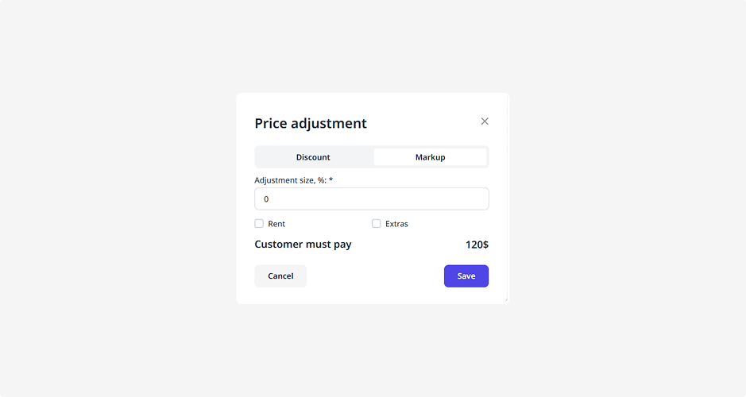Click the Rent checkbox label text
The height and width of the screenshot is (397, 746).
(x=276, y=224)
